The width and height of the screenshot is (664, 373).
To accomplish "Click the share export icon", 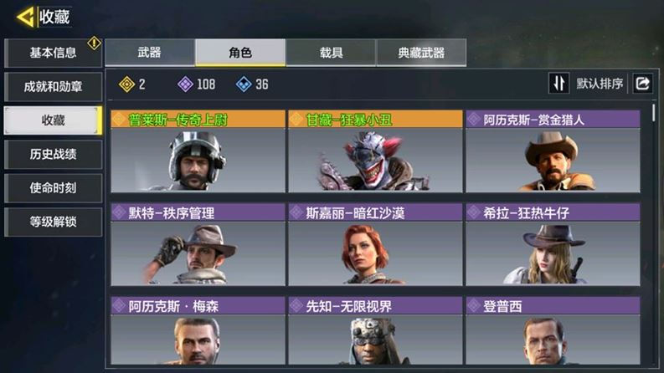I will click(x=642, y=83).
